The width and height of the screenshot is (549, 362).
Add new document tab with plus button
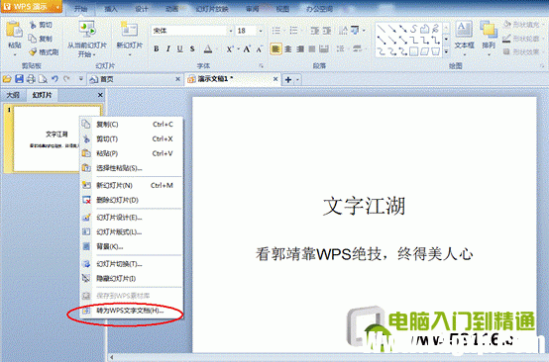[x=288, y=80]
